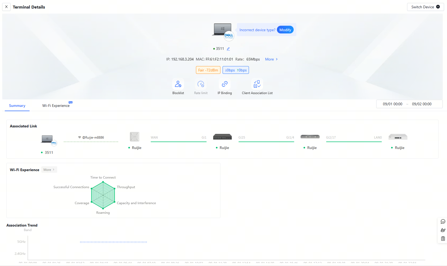Screen dimensions: 447x266
Task: Expand the Switch Device dropdown
Action: [425, 7]
